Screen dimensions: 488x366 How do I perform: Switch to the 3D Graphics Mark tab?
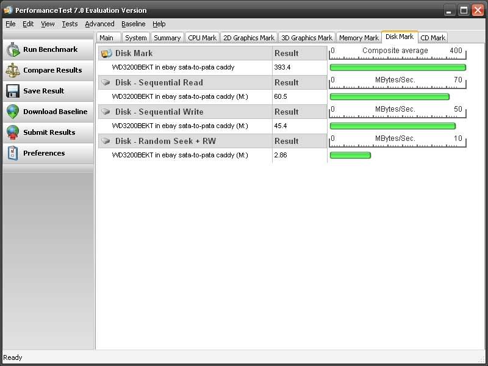pyautogui.click(x=307, y=38)
